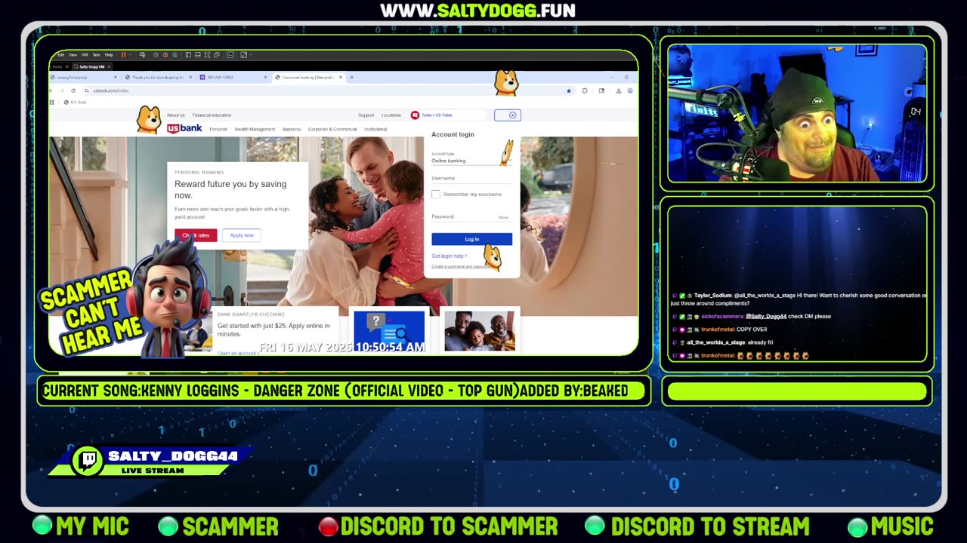
Task: Click chat username sickofscammers
Action: (x=722, y=317)
